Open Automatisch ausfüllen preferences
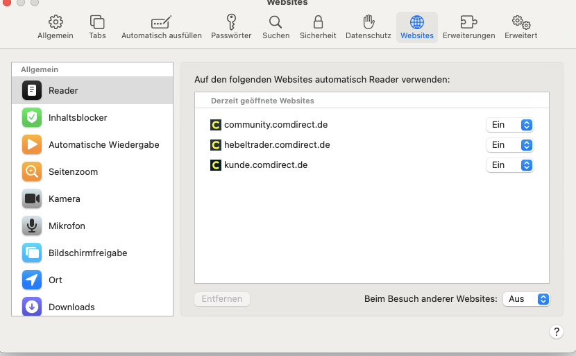The image size is (576, 356). 161,28
